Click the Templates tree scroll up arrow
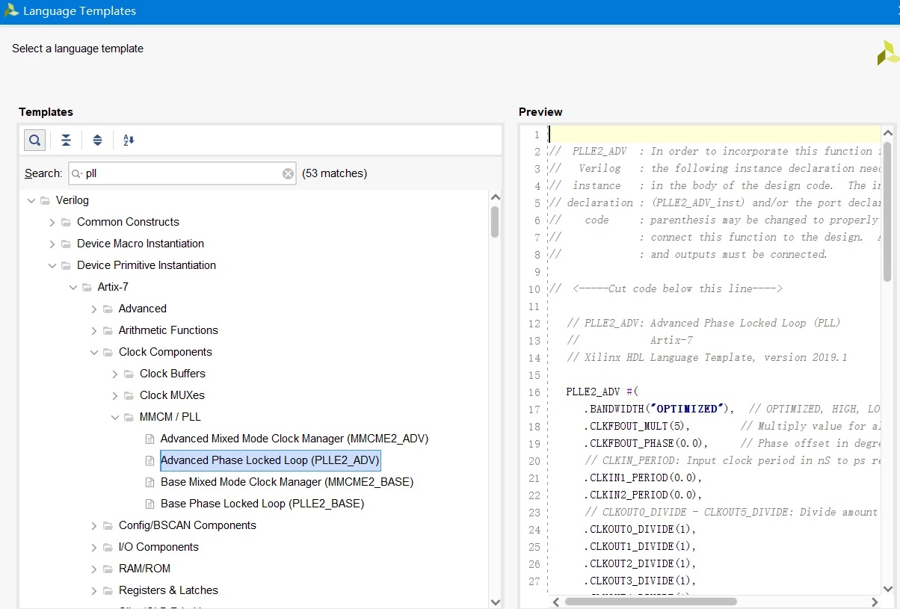The width and height of the screenshot is (900, 609). [495, 197]
